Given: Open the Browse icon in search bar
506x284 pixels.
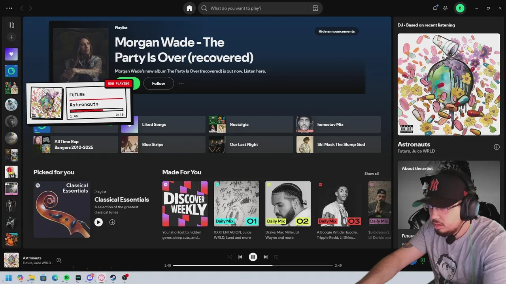Looking at the screenshot, I should click(315, 8).
